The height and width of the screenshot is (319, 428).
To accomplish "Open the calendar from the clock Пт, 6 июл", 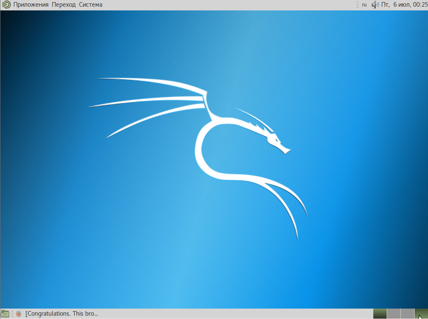I will click(x=404, y=5).
